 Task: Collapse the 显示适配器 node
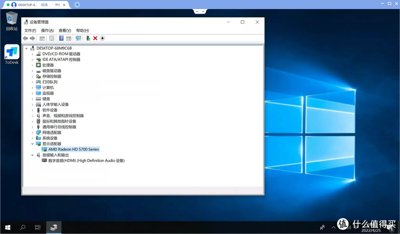click(32, 144)
